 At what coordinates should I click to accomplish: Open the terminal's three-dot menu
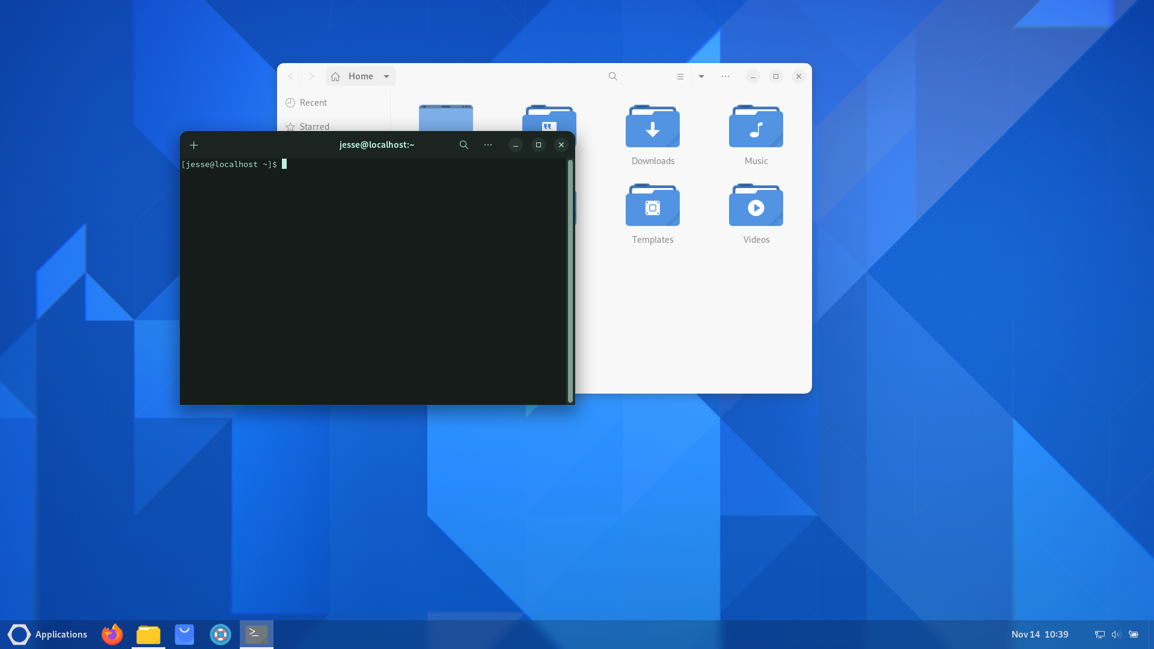point(488,145)
